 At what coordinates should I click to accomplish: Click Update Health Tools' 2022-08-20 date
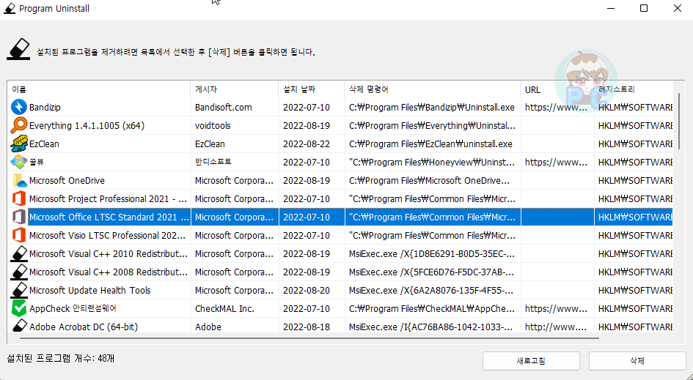pyautogui.click(x=307, y=291)
